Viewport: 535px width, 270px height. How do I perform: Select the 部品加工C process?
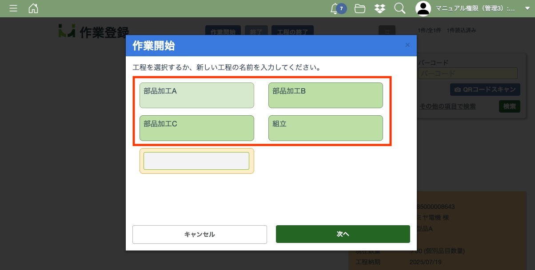coord(196,128)
